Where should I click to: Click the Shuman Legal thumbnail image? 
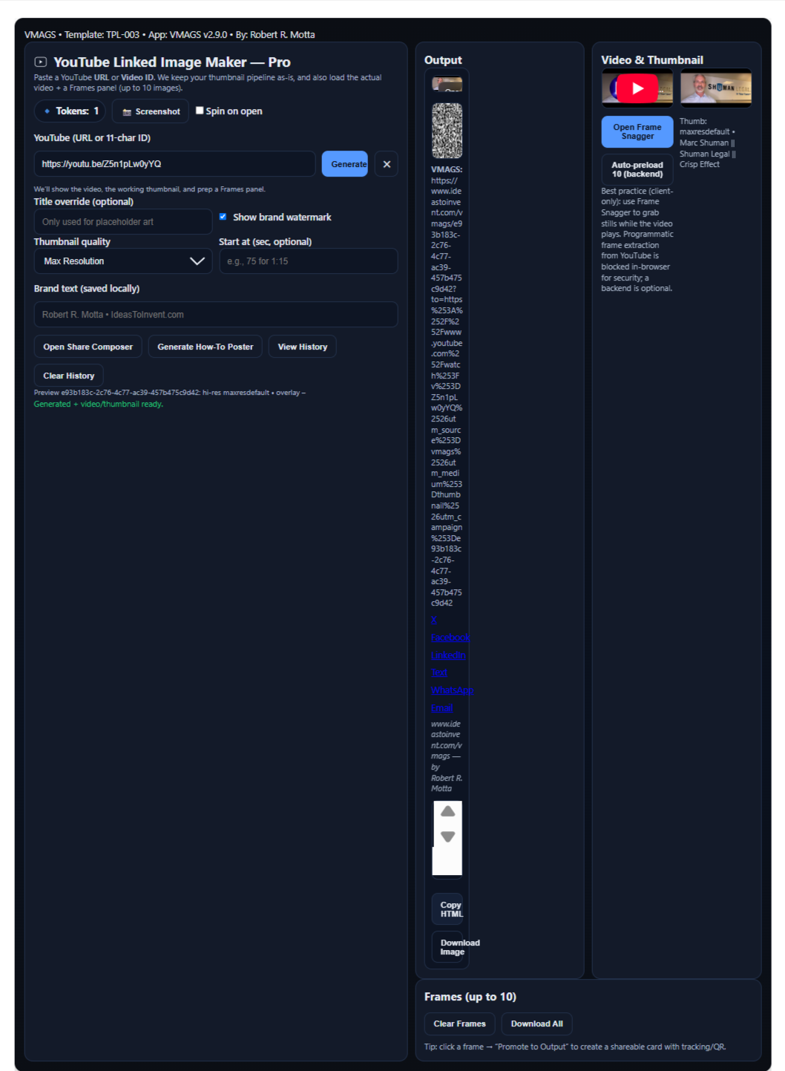[716, 88]
